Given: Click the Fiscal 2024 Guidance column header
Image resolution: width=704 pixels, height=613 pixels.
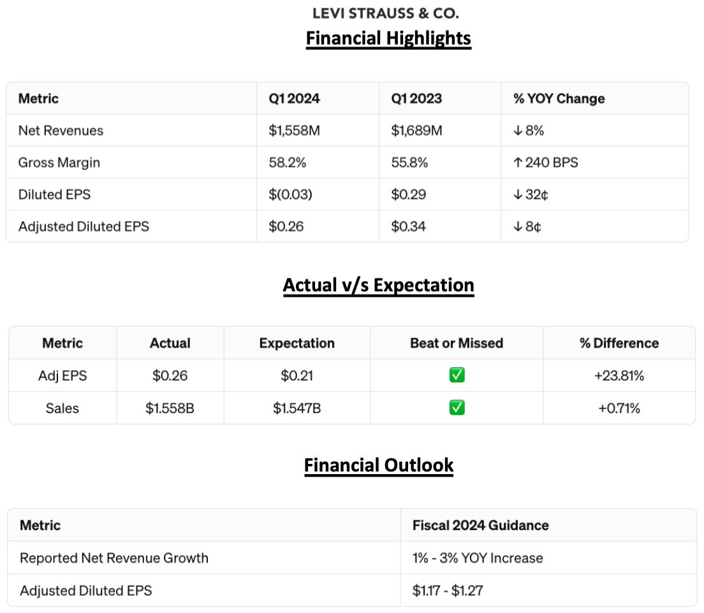Looking at the screenshot, I should pyautogui.click(x=480, y=526).
